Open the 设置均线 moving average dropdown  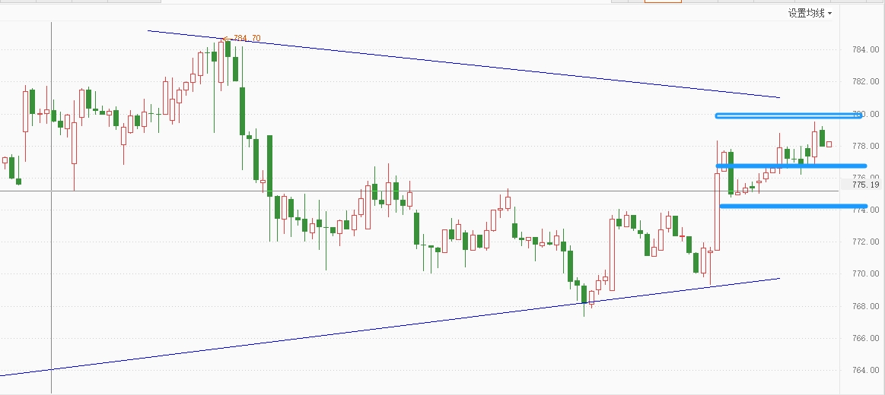[x=810, y=13]
